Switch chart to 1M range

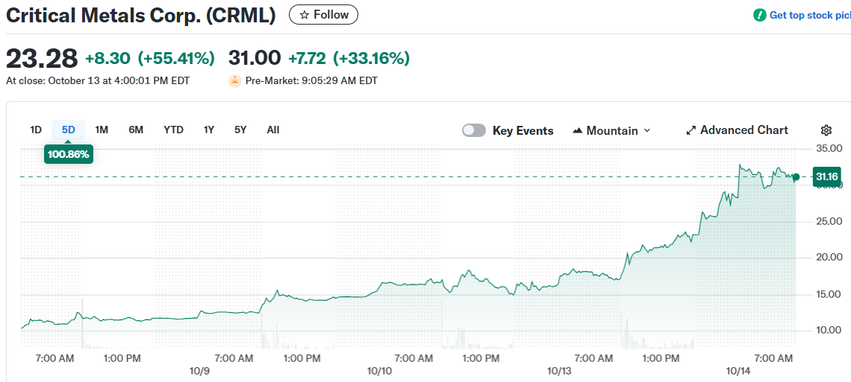click(102, 130)
